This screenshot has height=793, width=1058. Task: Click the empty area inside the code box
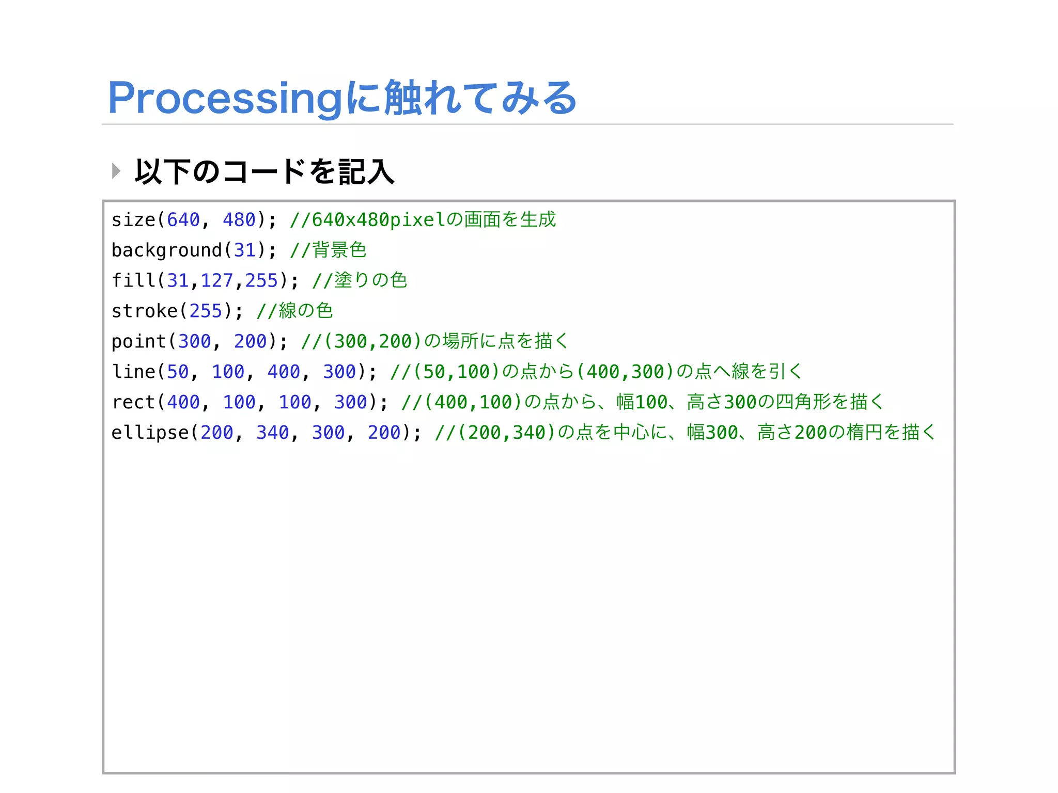click(529, 609)
